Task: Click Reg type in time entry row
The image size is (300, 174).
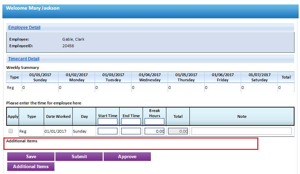Action: click(23, 131)
